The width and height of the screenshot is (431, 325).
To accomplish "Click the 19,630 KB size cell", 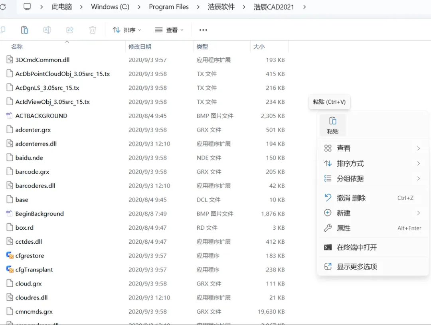I will point(271,311).
